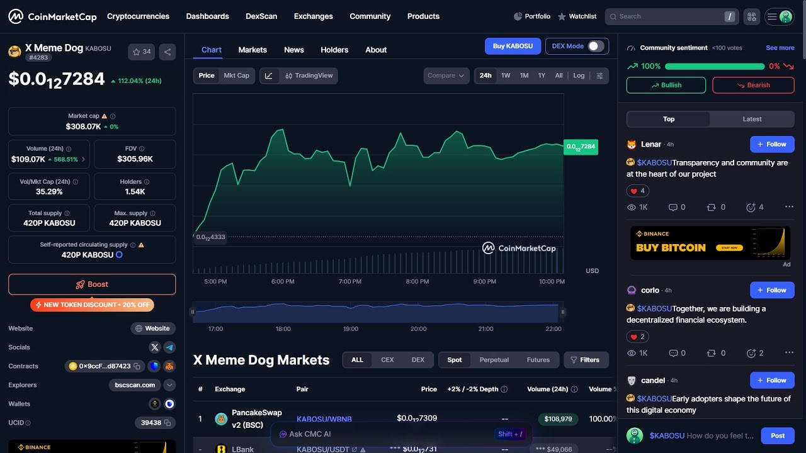Click the Ask CMC AI input box
This screenshot has height=453, width=806.
pos(401,434)
